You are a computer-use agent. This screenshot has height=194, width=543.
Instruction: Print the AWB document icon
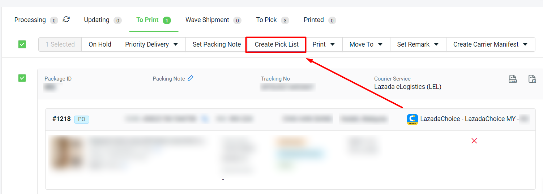click(x=513, y=79)
